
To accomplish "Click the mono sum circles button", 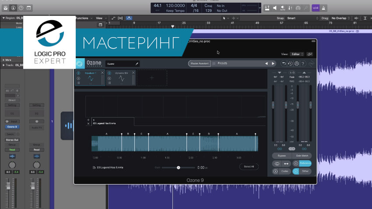I will click(x=277, y=164).
